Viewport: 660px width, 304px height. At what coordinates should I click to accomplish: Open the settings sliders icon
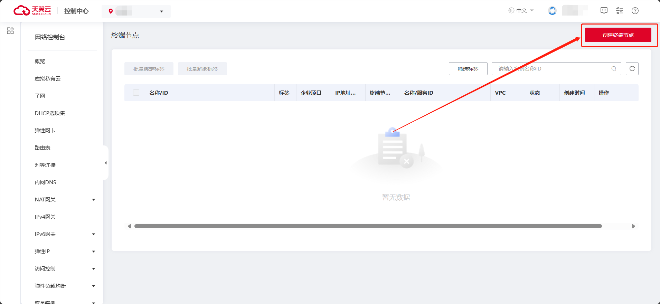[x=620, y=11]
